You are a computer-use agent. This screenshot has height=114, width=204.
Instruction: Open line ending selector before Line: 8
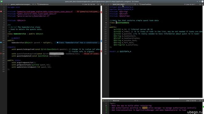click(x=185, y=4)
